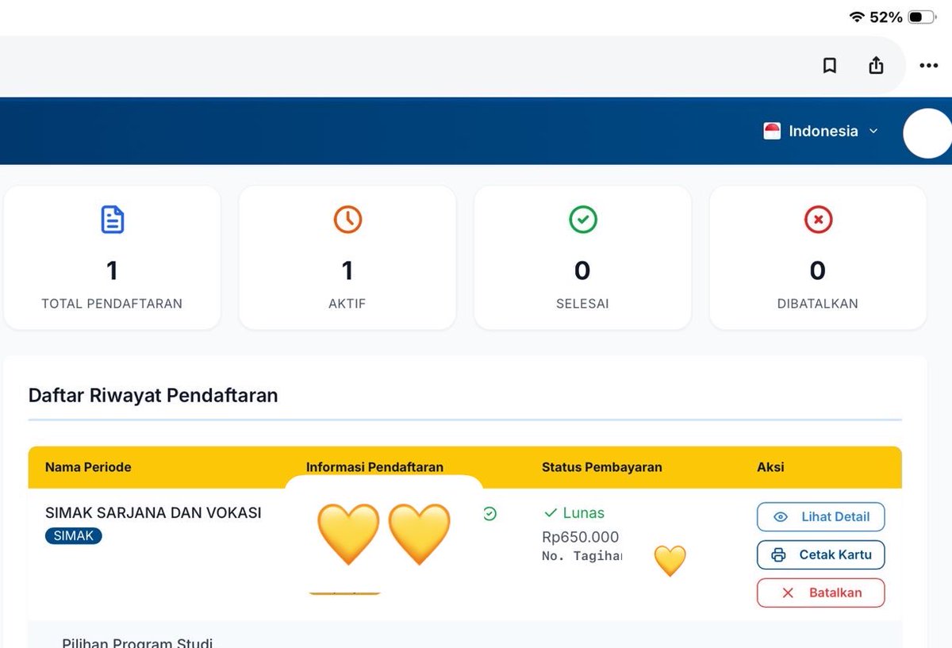Open the round profile avatar
Viewport: 952px width, 648px height.
click(x=927, y=133)
